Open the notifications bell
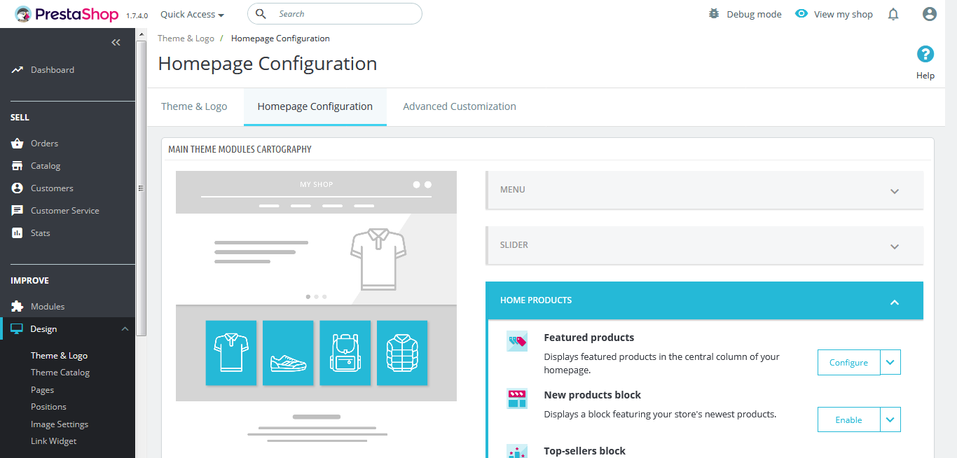 [893, 14]
